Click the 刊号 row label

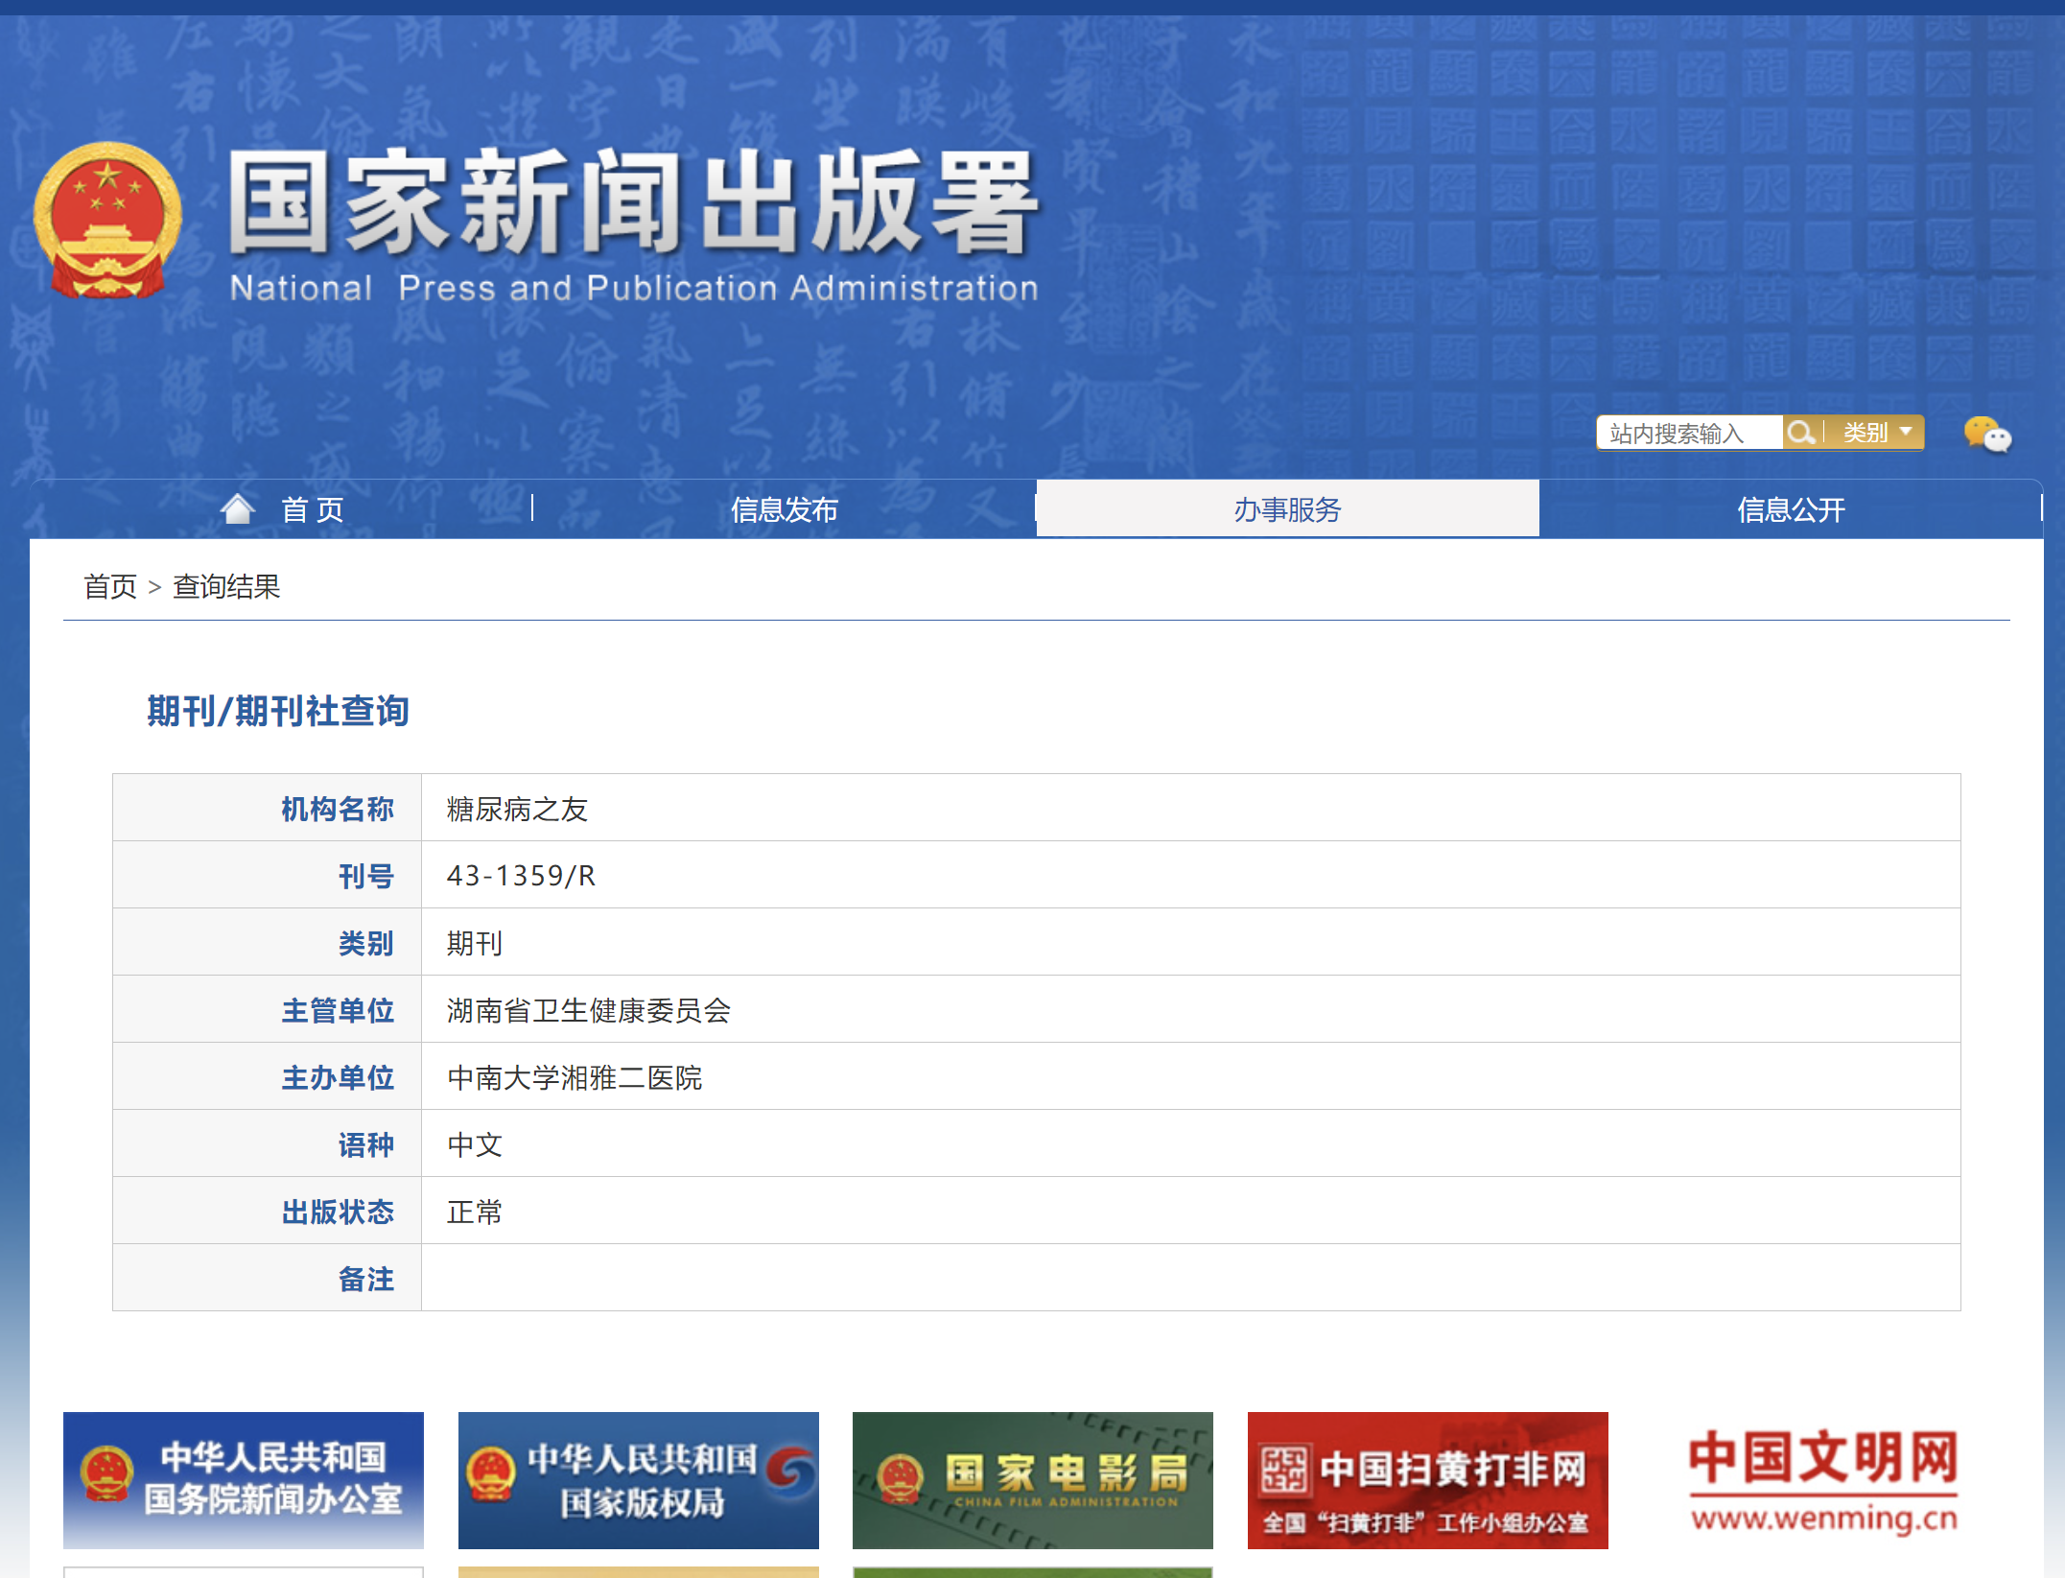click(x=365, y=876)
